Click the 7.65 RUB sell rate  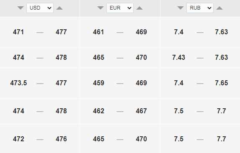click(x=222, y=83)
